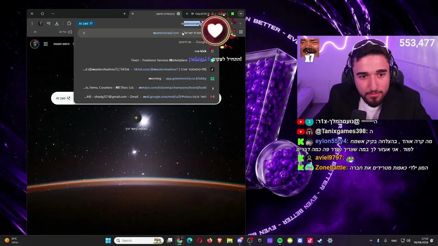Click the taskbar Search box
The width and height of the screenshot is (438, 246).
(139, 241)
